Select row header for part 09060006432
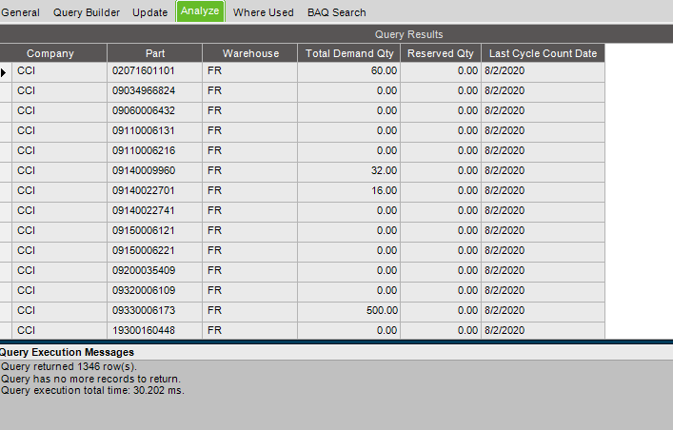 click(6, 110)
